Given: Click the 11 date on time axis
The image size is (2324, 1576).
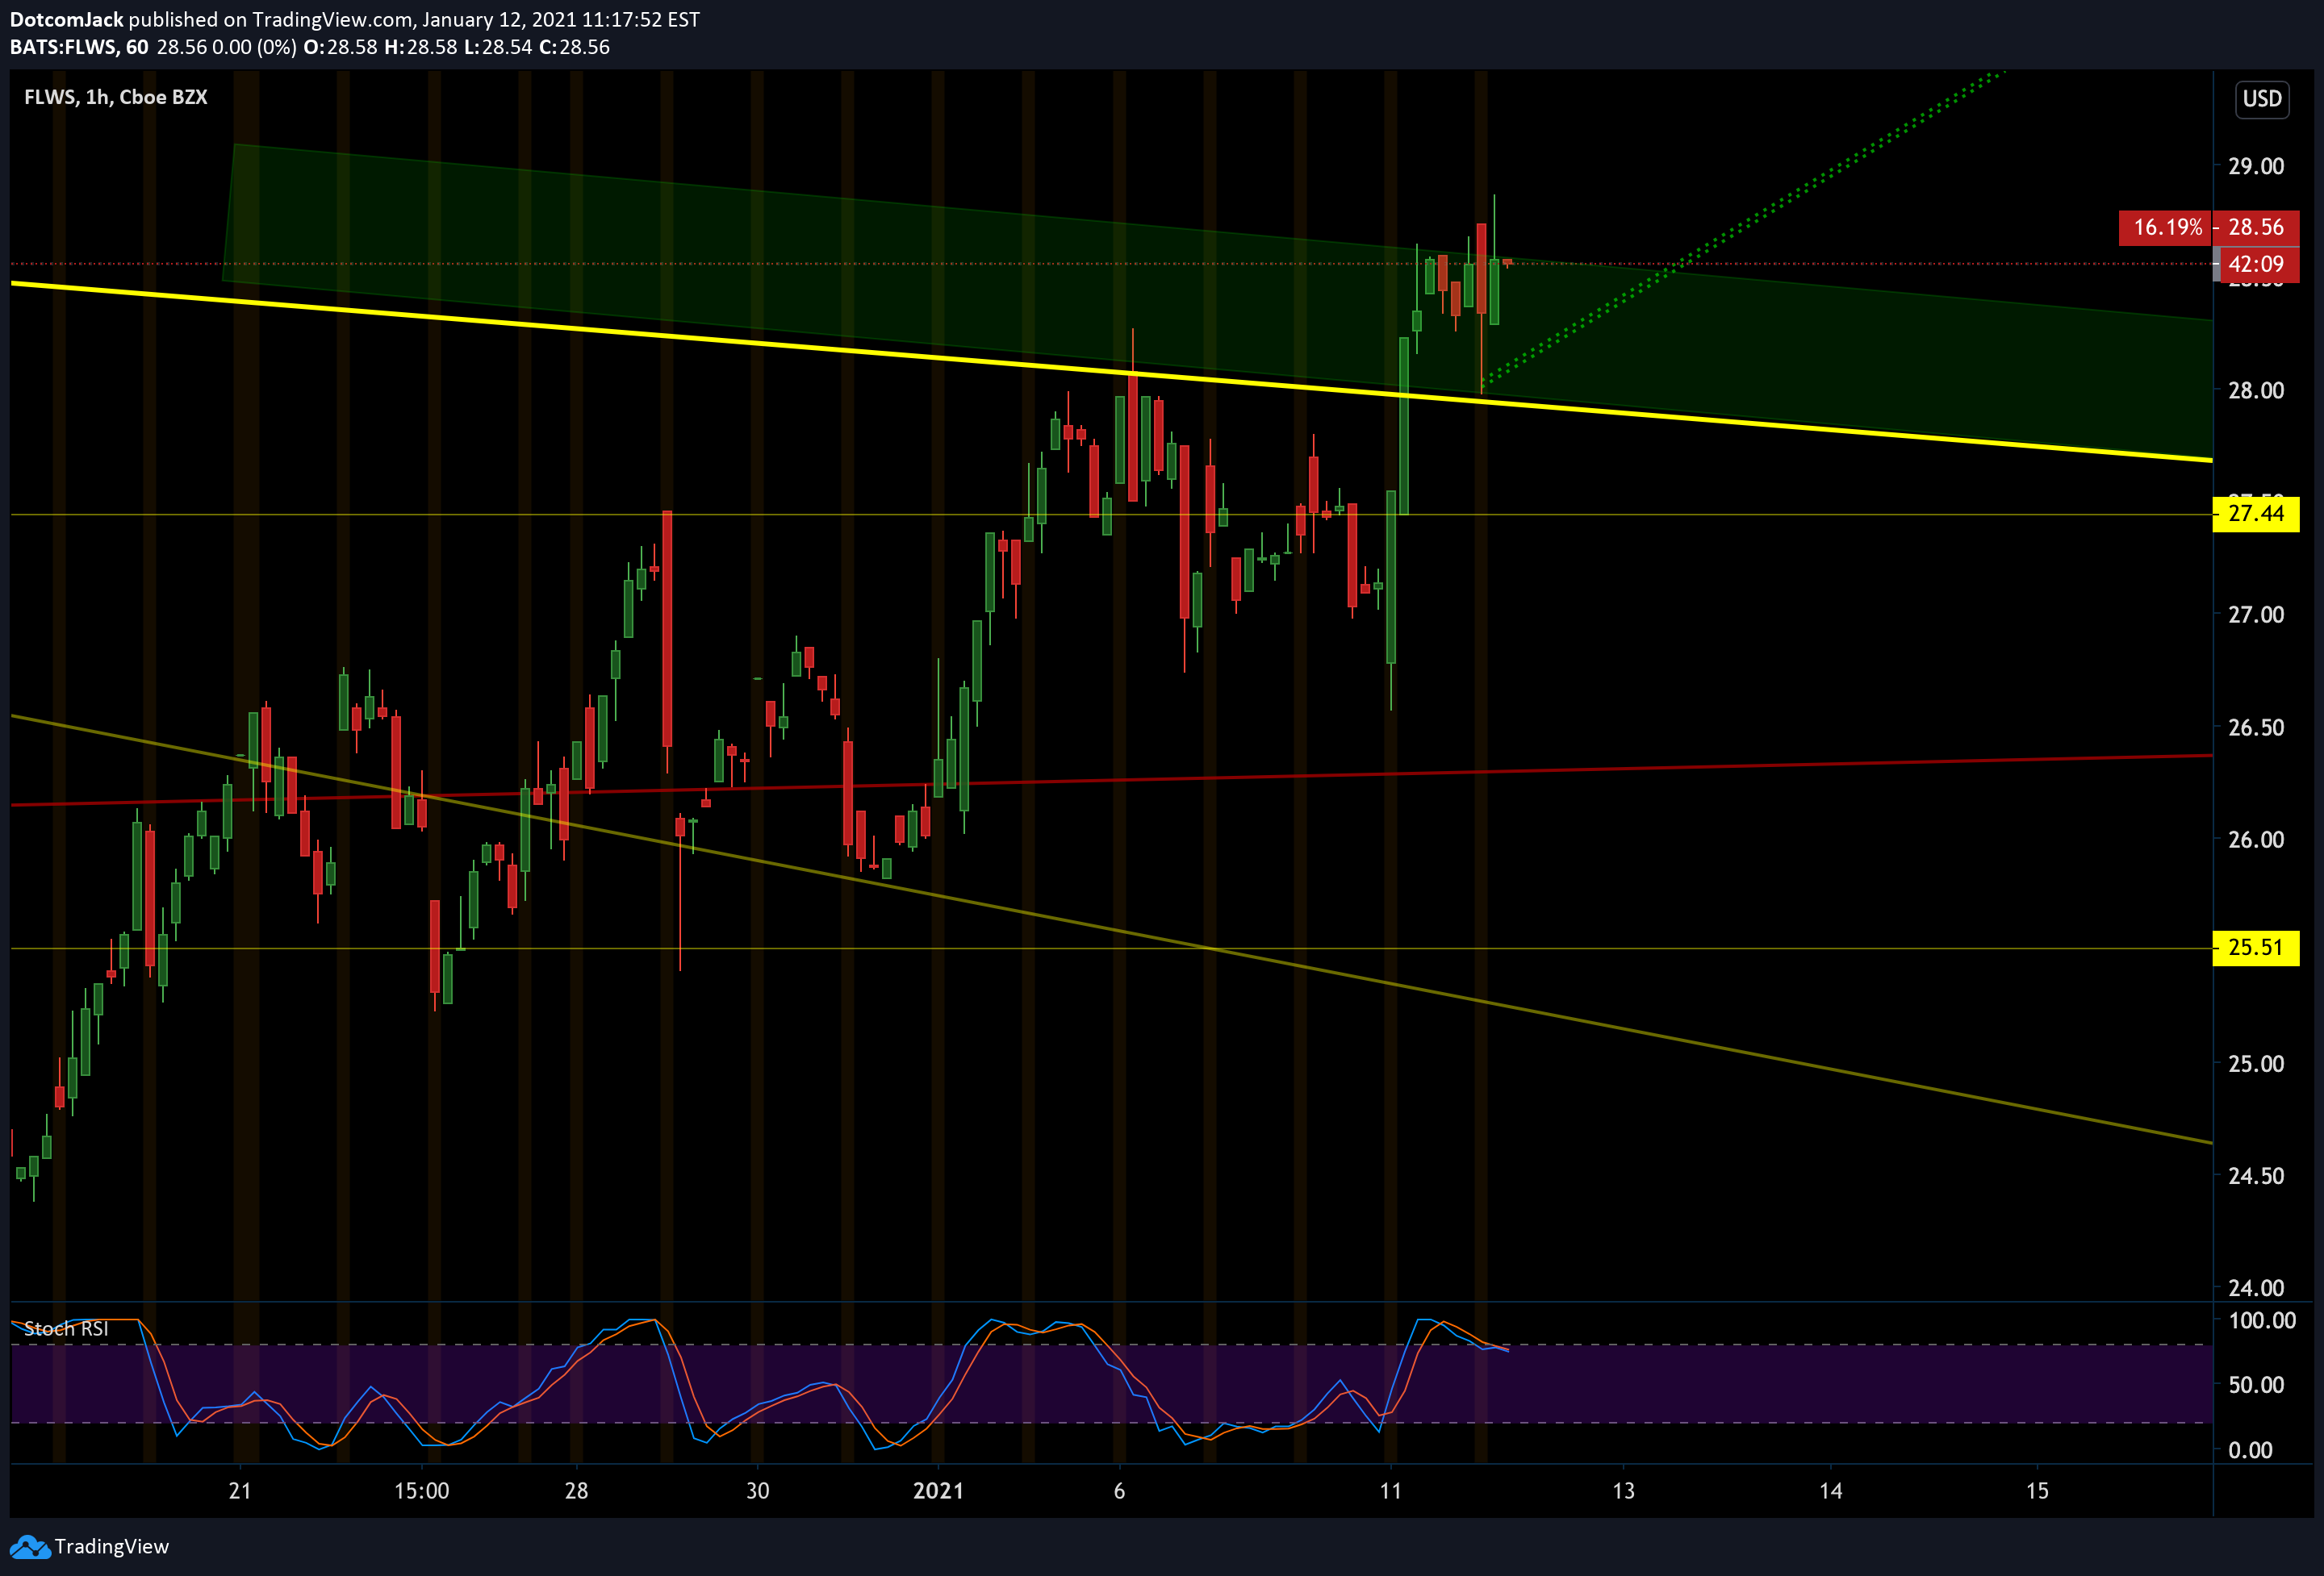Looking at the screenshot, I should click(x=1390, y=1491).
